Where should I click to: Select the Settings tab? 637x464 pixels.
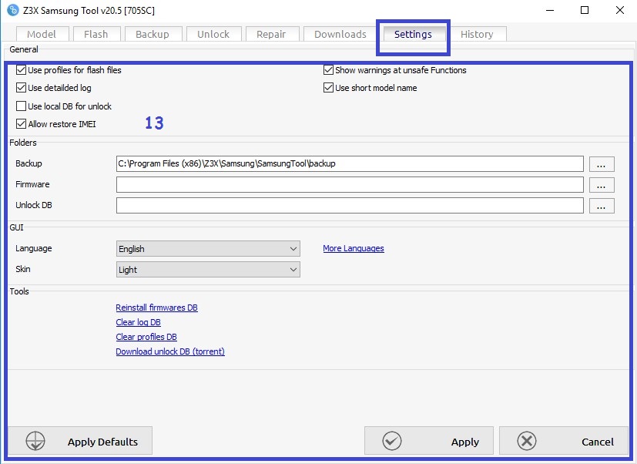tap(413, 34)
